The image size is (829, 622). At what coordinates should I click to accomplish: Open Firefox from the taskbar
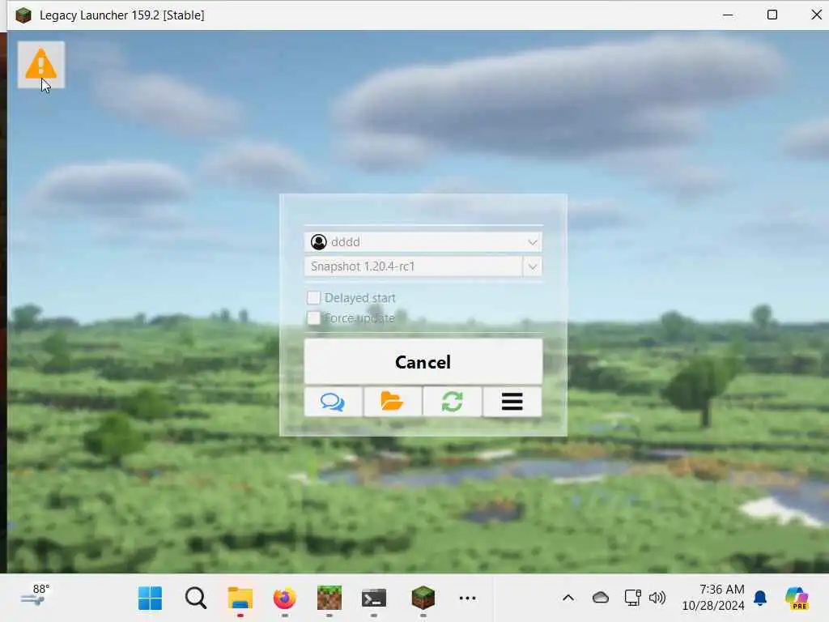coord(284,599)
